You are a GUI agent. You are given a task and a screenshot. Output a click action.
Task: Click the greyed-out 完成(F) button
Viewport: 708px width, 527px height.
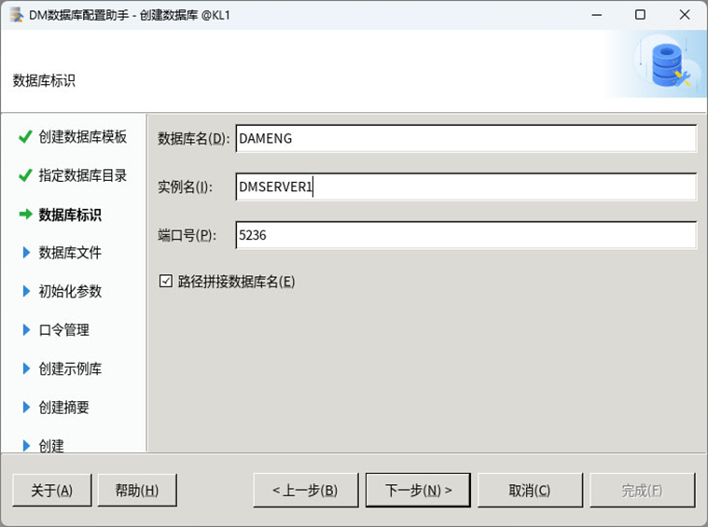[642, 491]
